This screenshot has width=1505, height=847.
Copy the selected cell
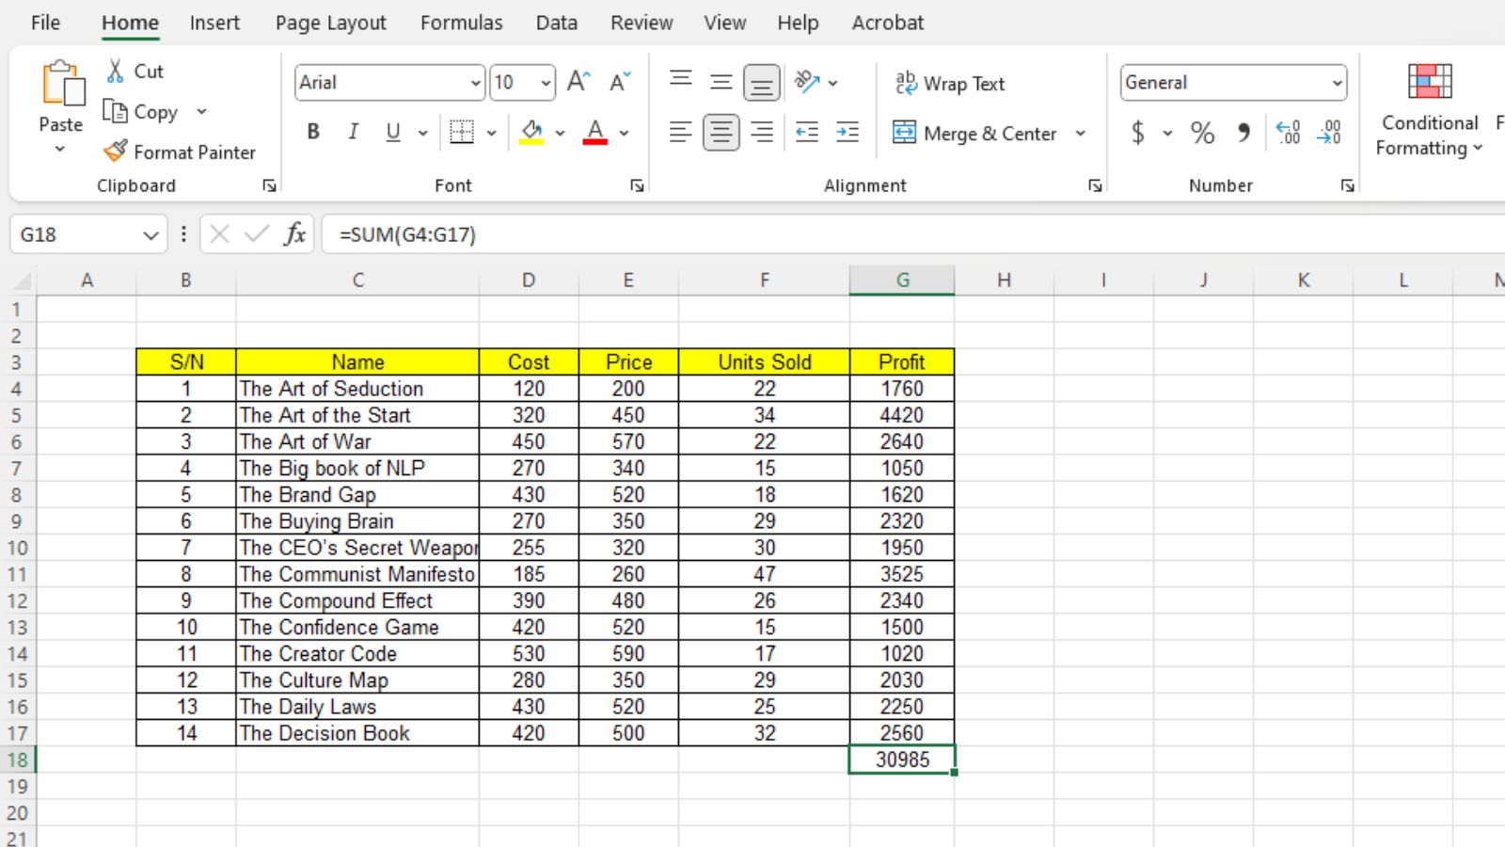pos(140,112)
